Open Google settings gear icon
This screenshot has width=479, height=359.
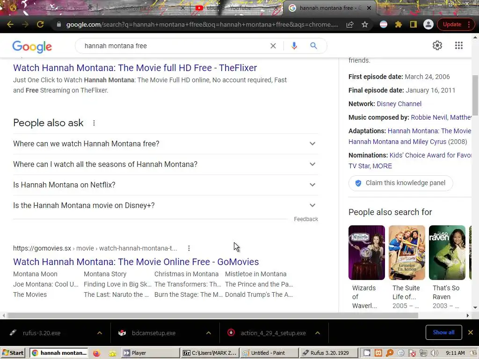click(437, 45)
